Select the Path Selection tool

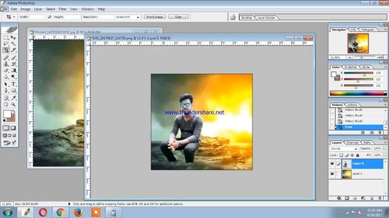point(6,84)
